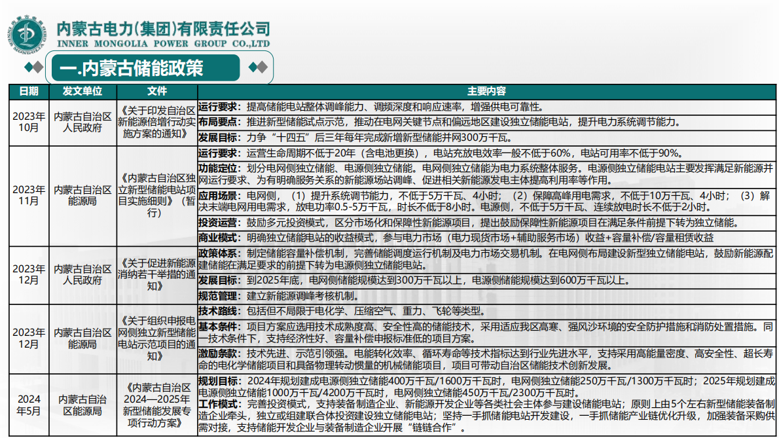Select the dark green table header bar
This screenshot has height=438, width=779.
tap(389, 92)
